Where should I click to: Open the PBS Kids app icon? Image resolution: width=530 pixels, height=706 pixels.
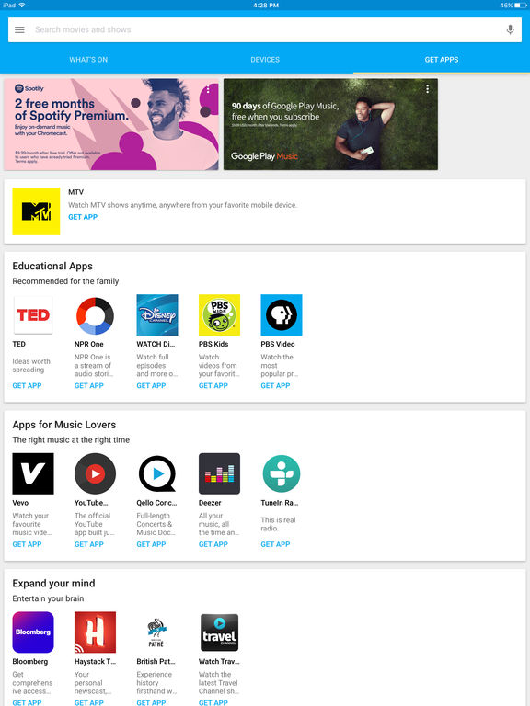point(220,314)
